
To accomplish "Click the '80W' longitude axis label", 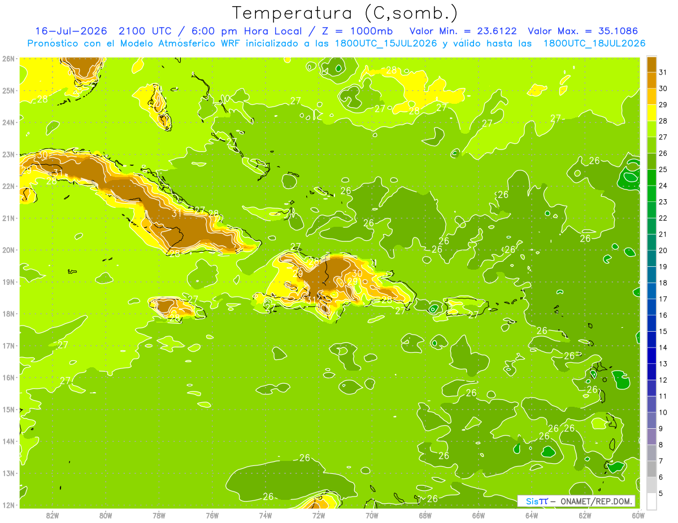I will pyautogui.click(x=106, y=515).
